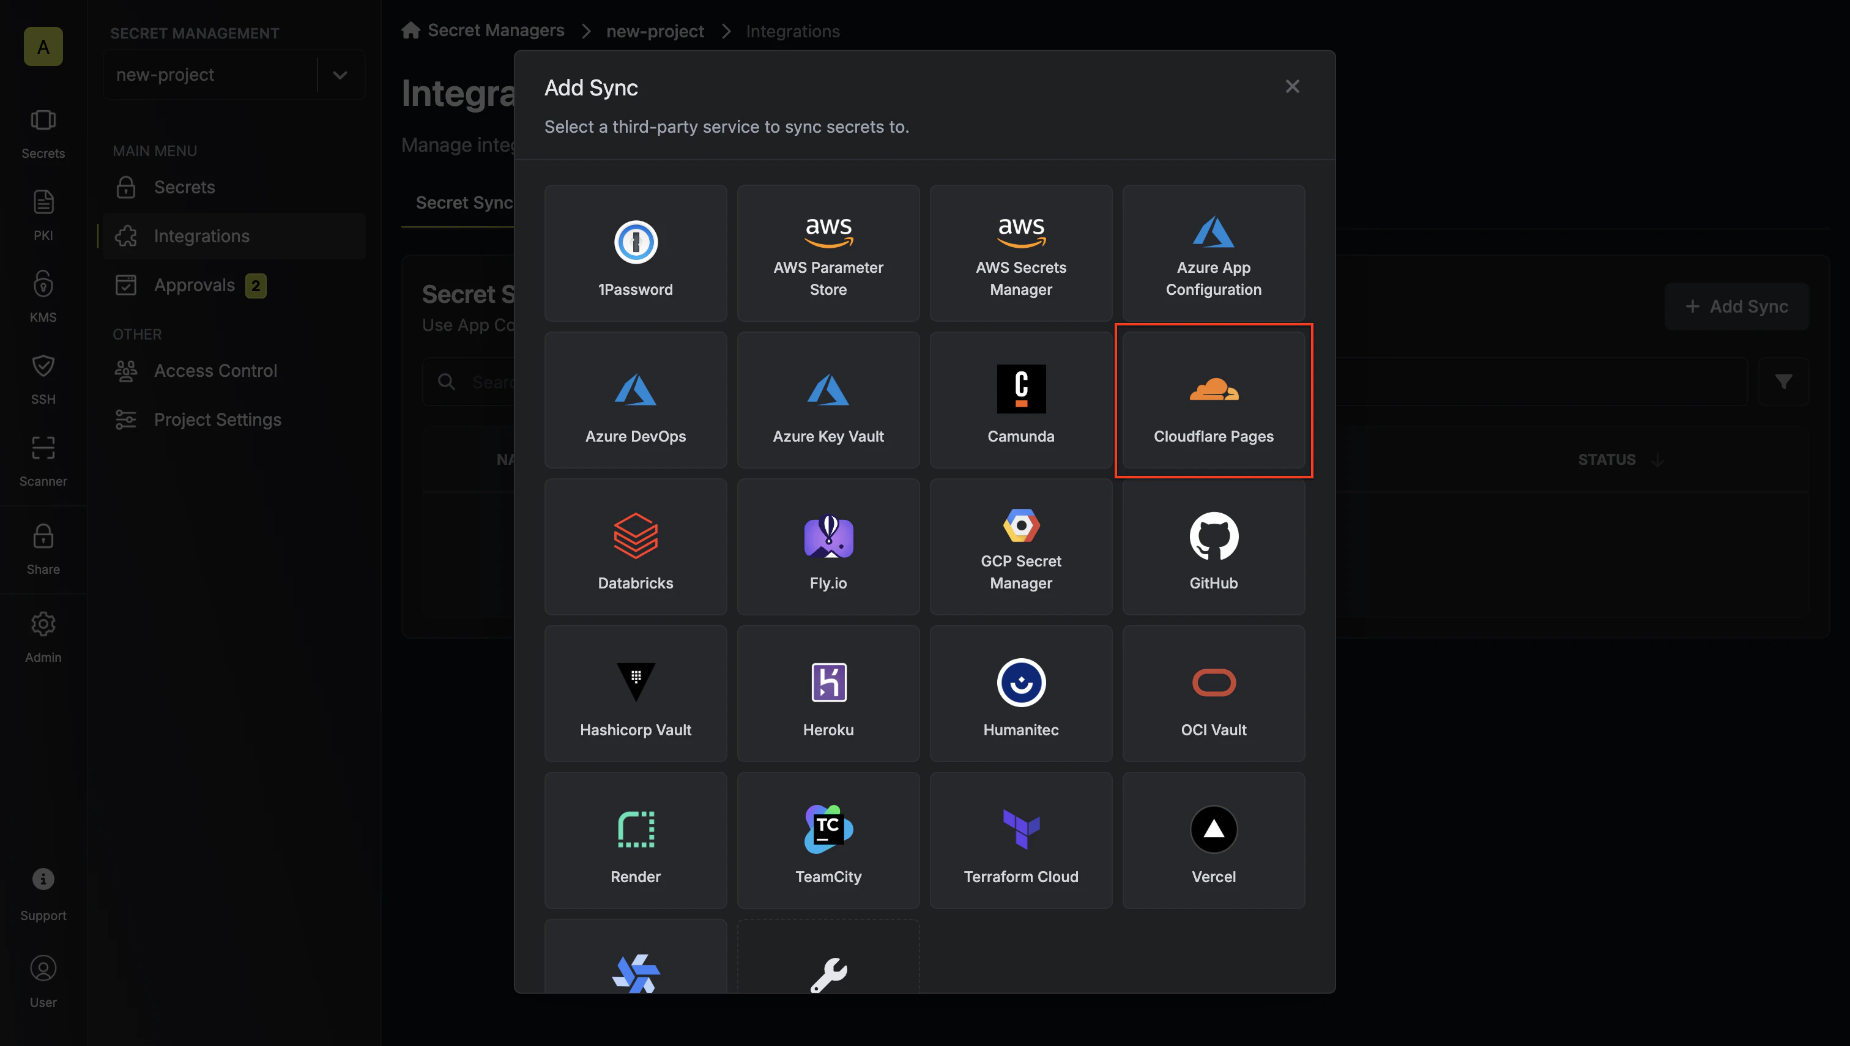Select the tile with the wrench icon
1850x1046 pixels.
pos(828,957)
